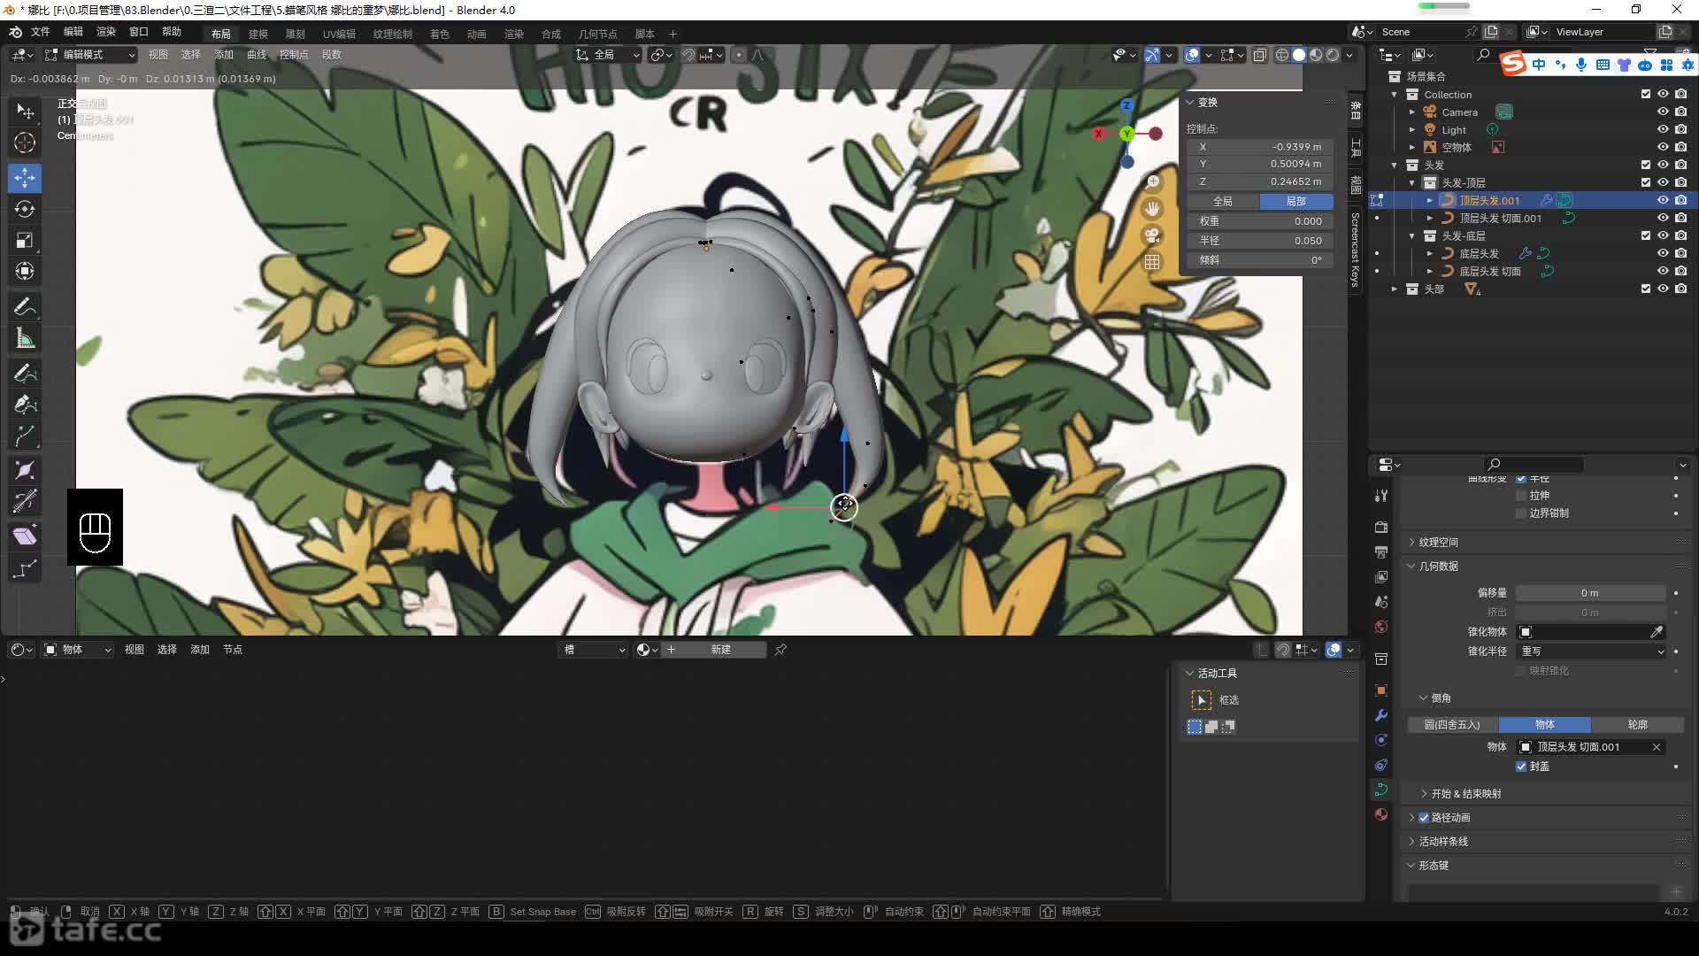
Task: Activate the Scale tool
Action: click(x=25, y=240)
